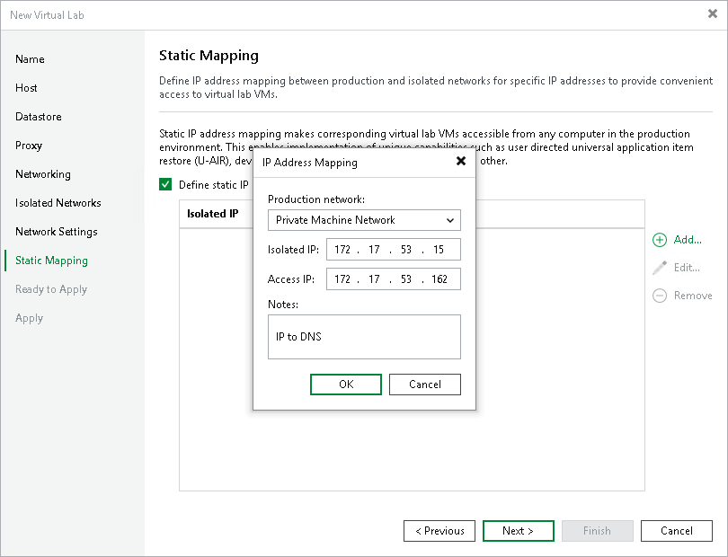
Task: Click the last octet 15 of Isolated IP
Action: click(x=439, y=250)
